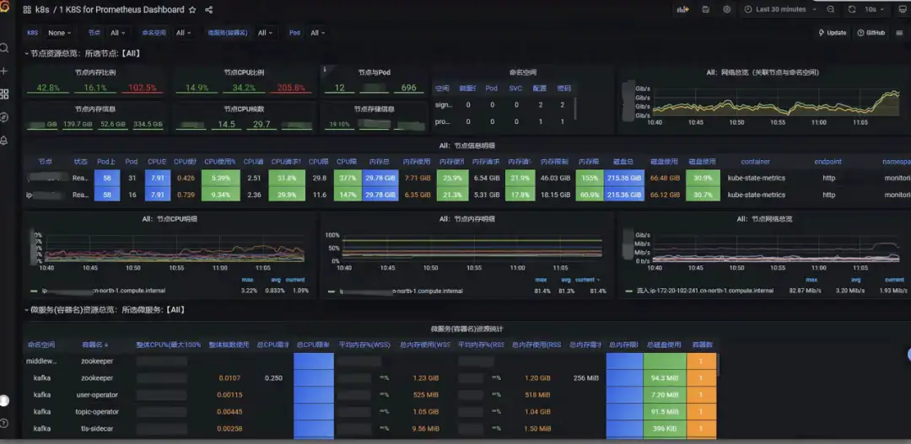Open the Pod variable dropdown showing All
Image resolution: width=911 pixels, height=444 pixels.
tap(317, 33)
